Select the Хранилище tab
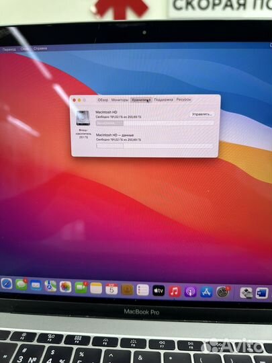Screen dimensions: 272x363 pyautogui.click(x=141, y=100)
